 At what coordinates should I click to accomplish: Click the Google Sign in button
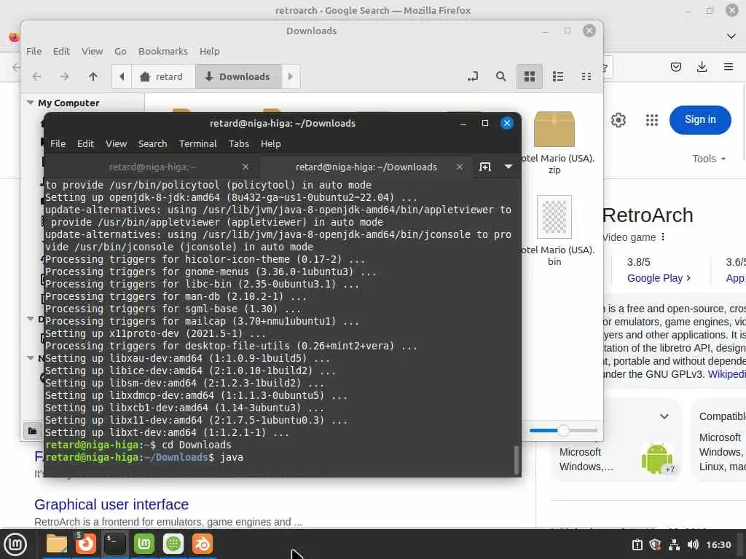pos(700,120)
